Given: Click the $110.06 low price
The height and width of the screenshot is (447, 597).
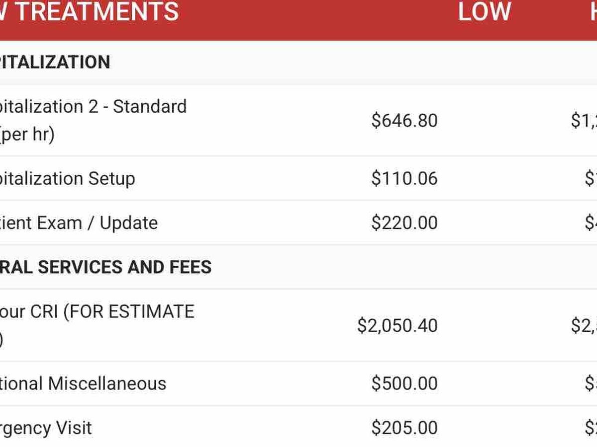Looking at the screenshot, I should tap(404, 179).
